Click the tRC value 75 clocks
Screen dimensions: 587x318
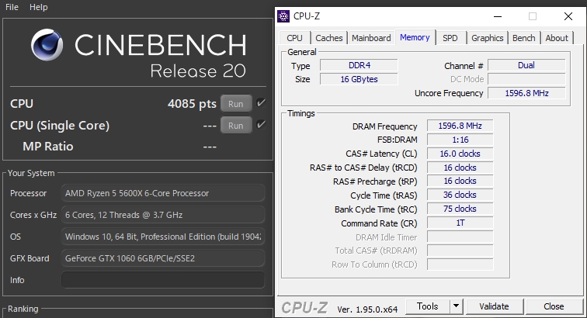(x=460, y=209)
